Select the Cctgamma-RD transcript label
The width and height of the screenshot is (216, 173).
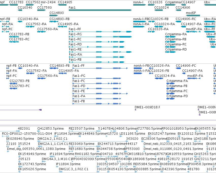point(176,49)
